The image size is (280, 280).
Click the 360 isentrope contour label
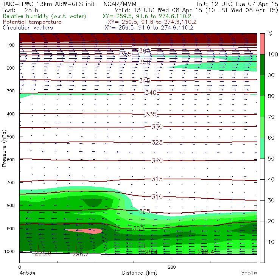coord(145,51)
